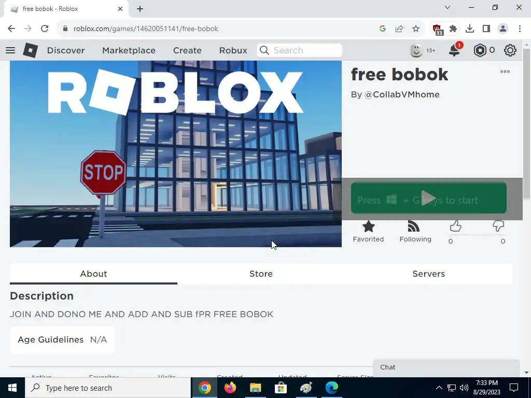Click the taskbar search box

108,388
